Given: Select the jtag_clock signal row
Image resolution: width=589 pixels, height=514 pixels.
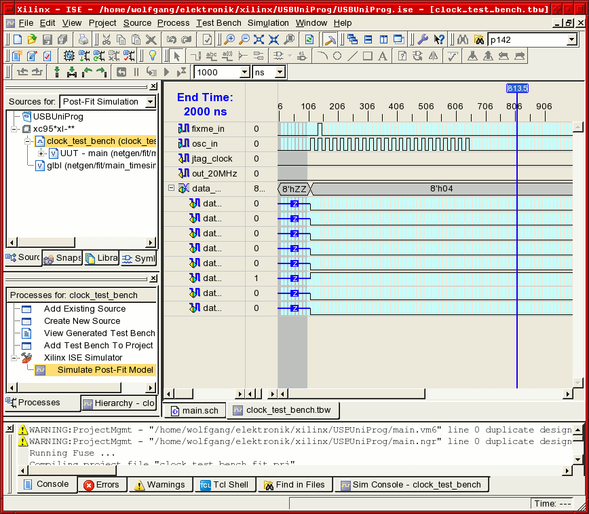Looking at the screenshot, I should coord(212,159).
